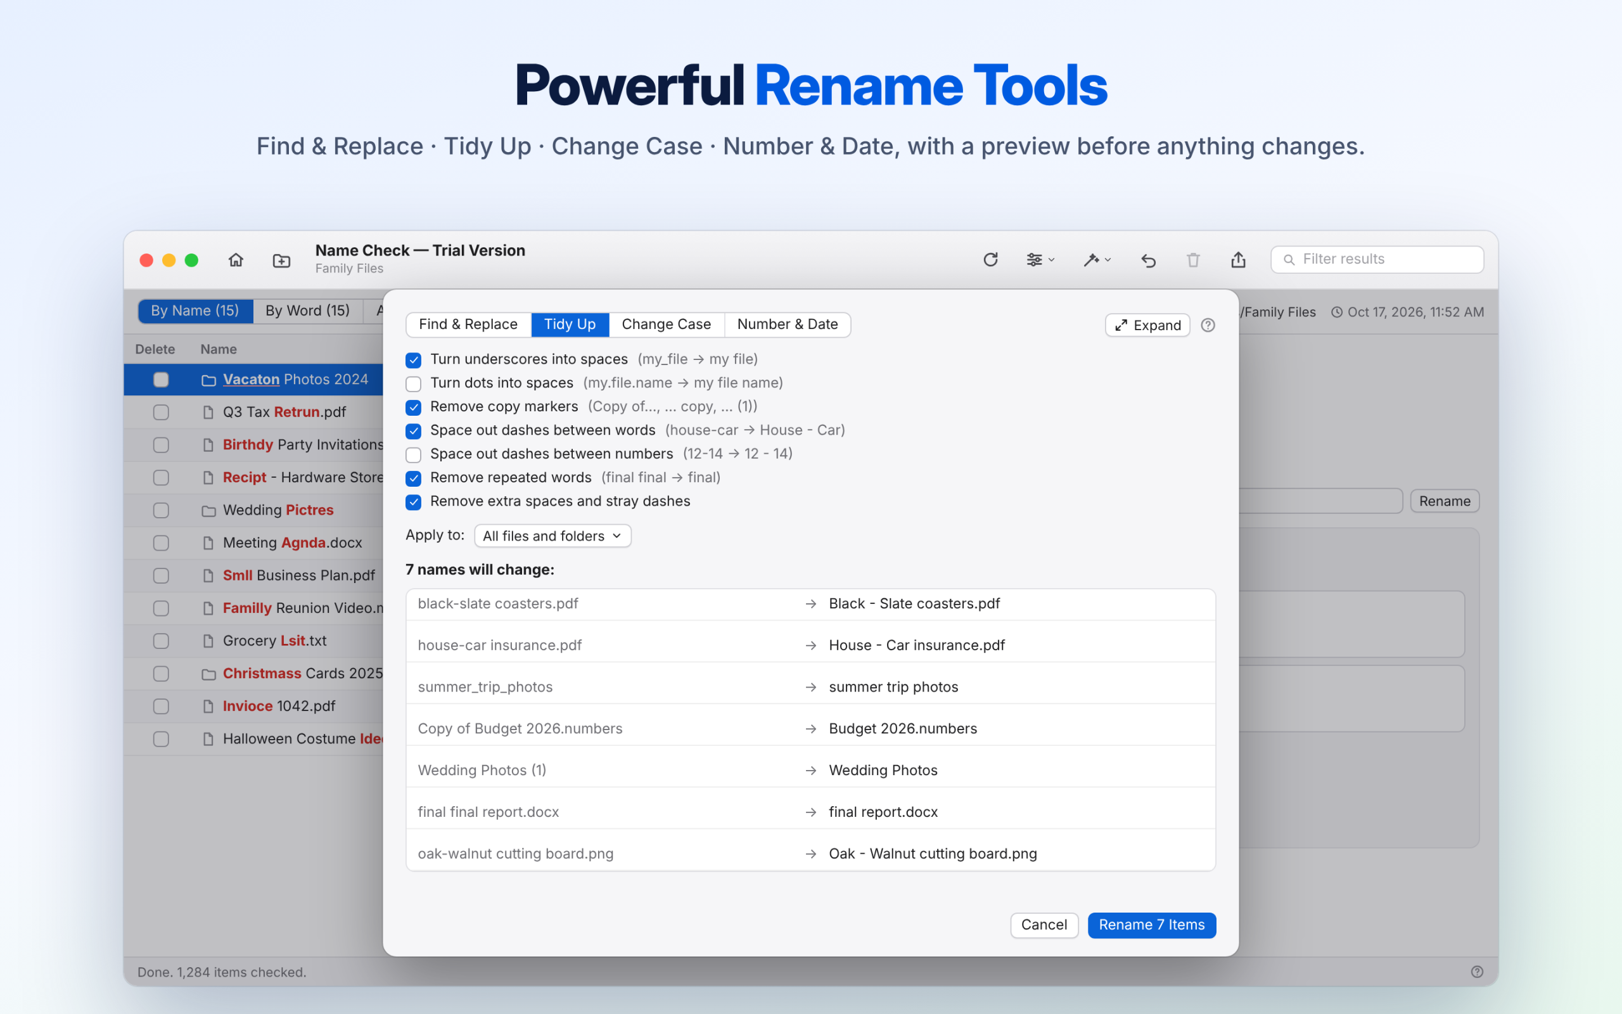1622x1014 pixels.
Task: Select the Tidy Up tab
Action: [570, 324]
